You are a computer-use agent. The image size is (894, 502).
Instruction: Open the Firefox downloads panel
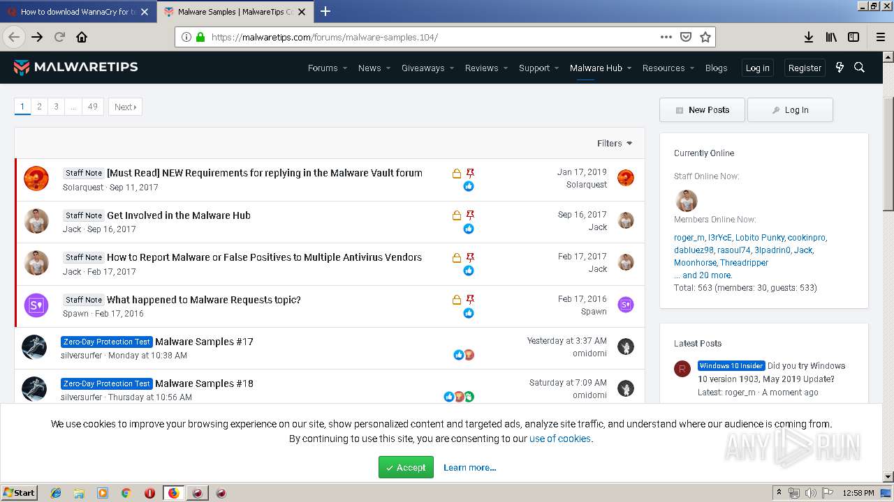point(809,37)
